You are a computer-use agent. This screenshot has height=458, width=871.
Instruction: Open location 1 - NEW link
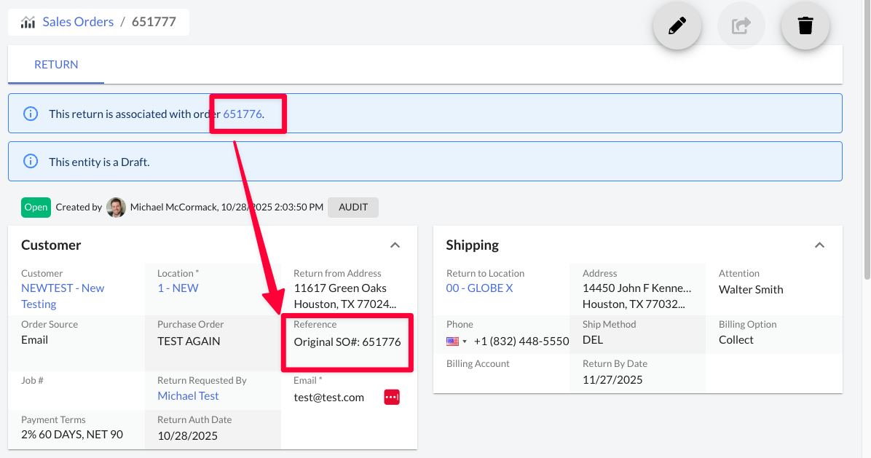tap(178, 288)
